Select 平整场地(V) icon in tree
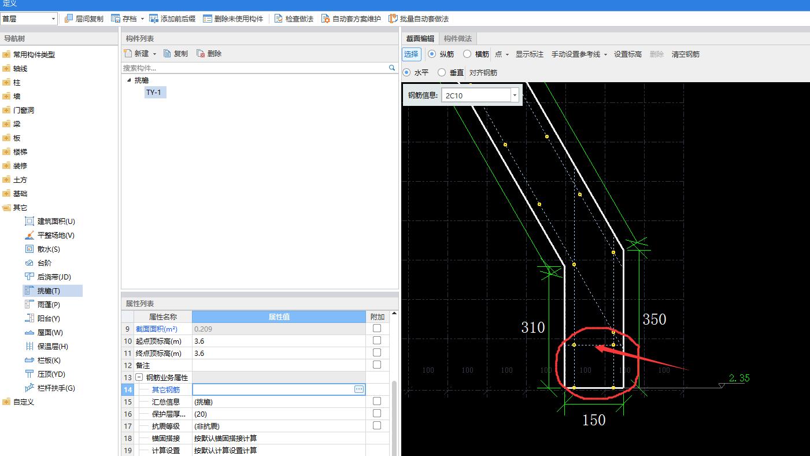The image size is (810, 456). pos(29,235)
